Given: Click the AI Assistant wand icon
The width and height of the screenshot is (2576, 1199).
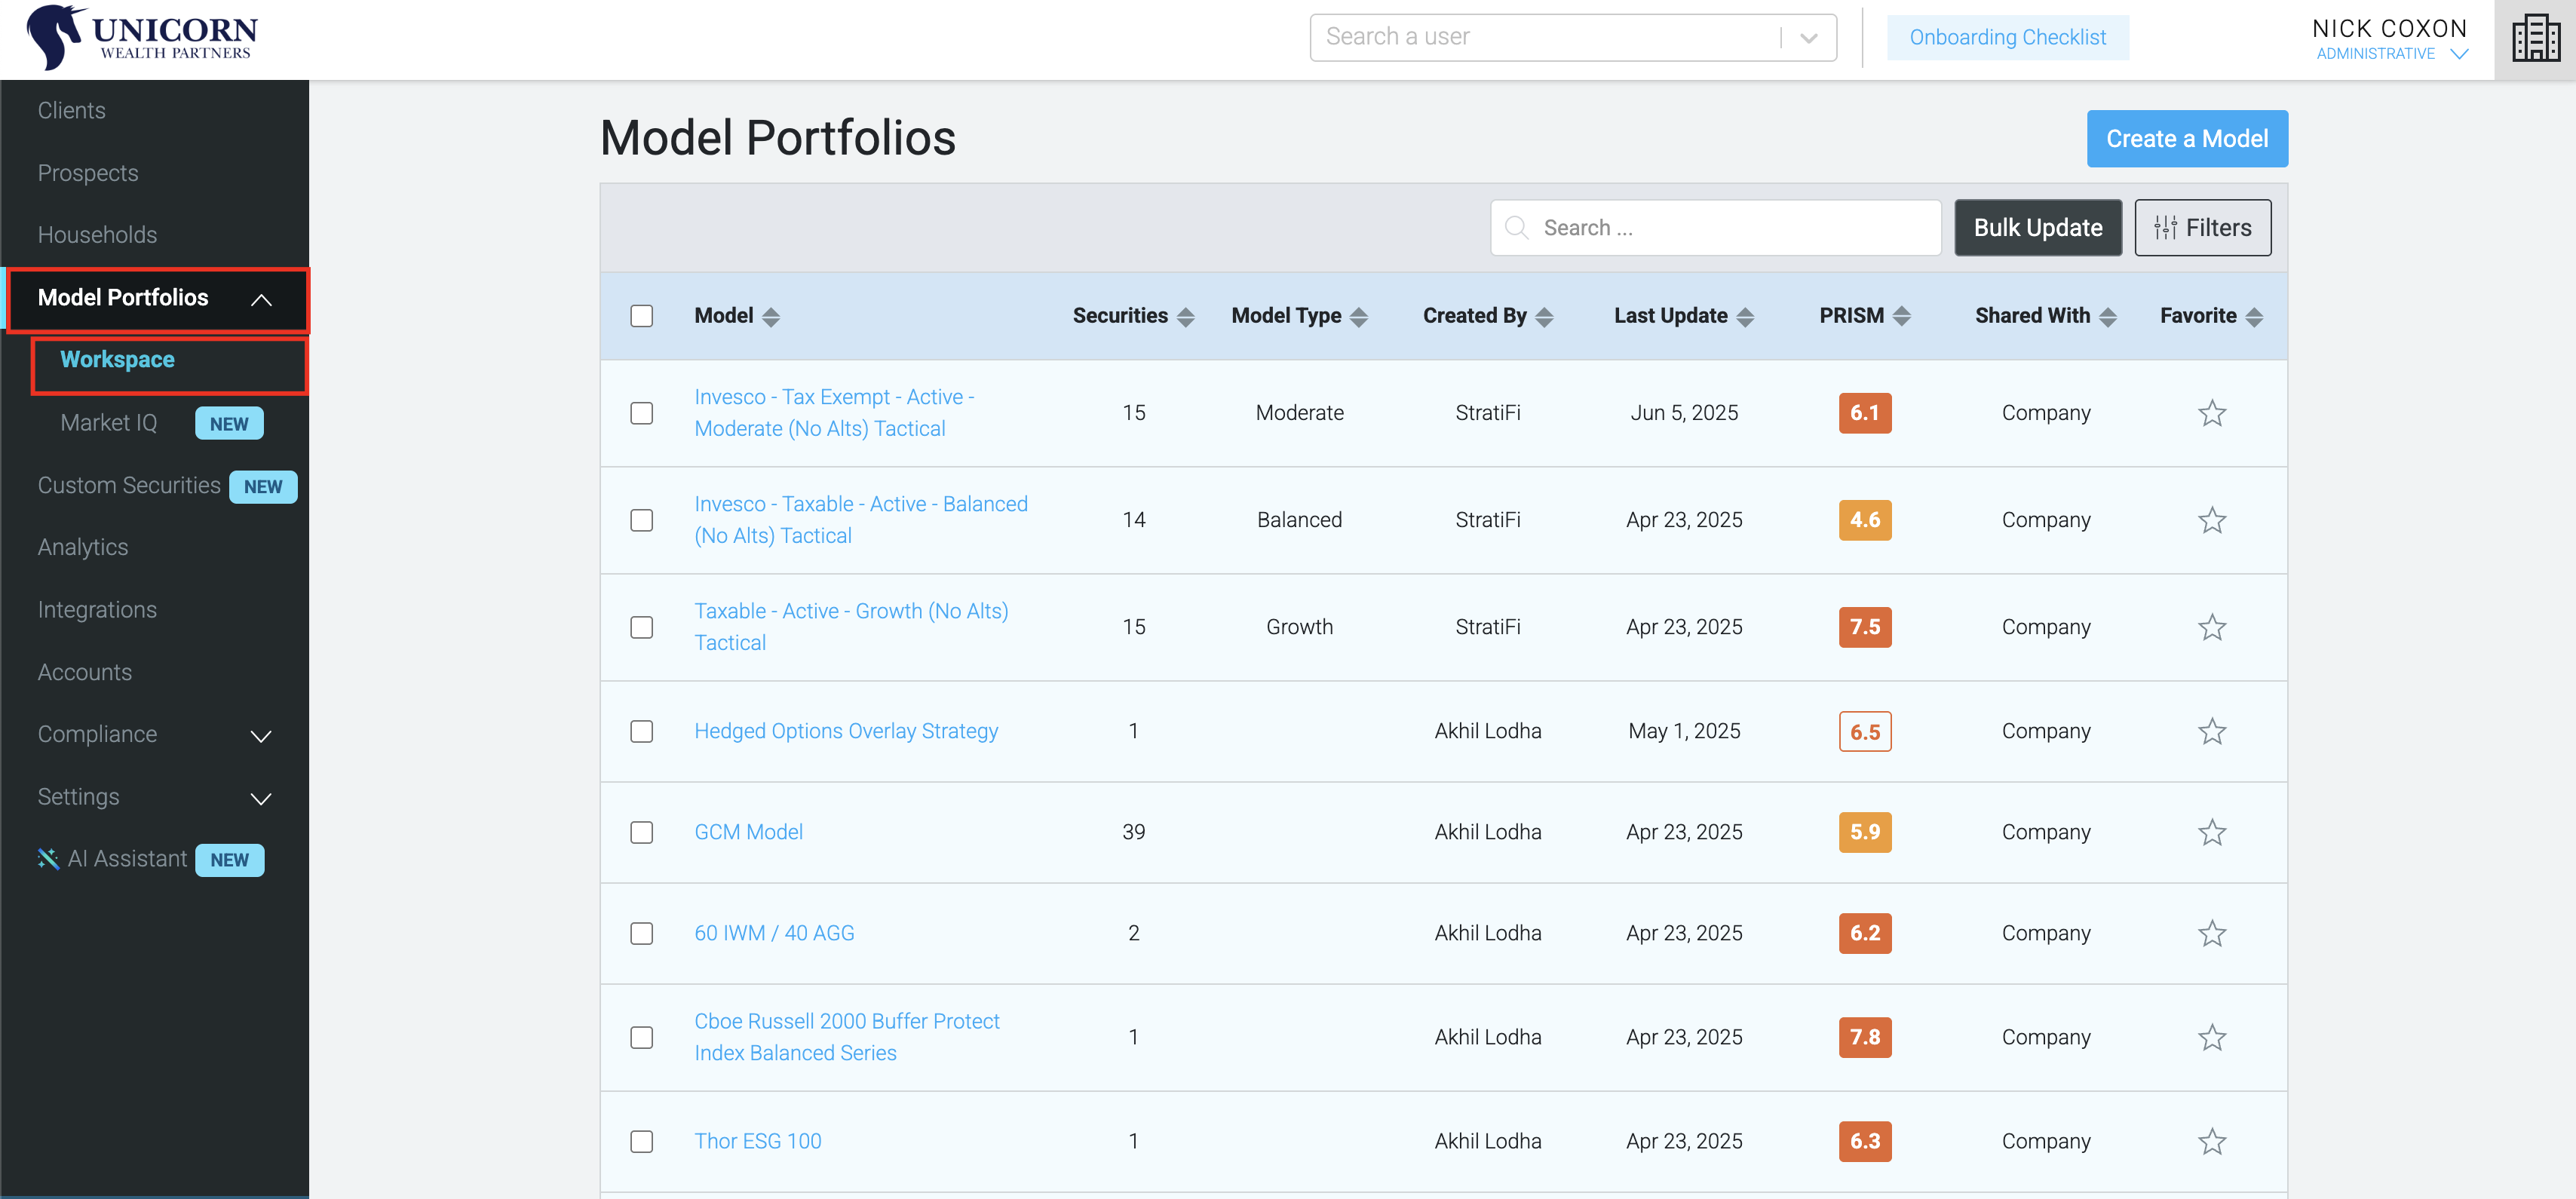Looking at the screenshot, I should click(x=48, y=859).
